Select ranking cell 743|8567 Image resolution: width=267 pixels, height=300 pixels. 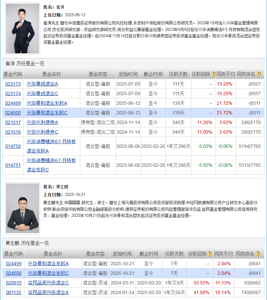(x=251, y=292)
